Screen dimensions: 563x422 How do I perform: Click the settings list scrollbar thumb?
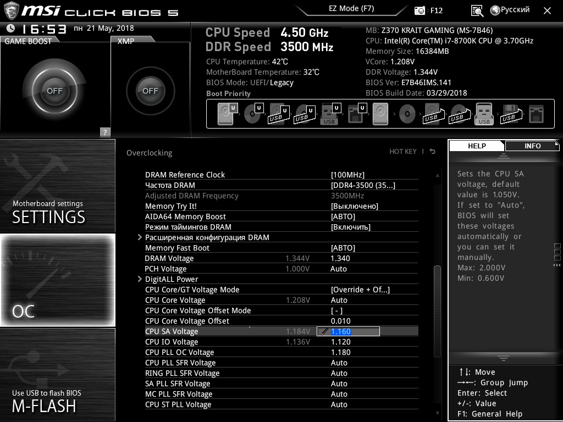tap(437, 311)
